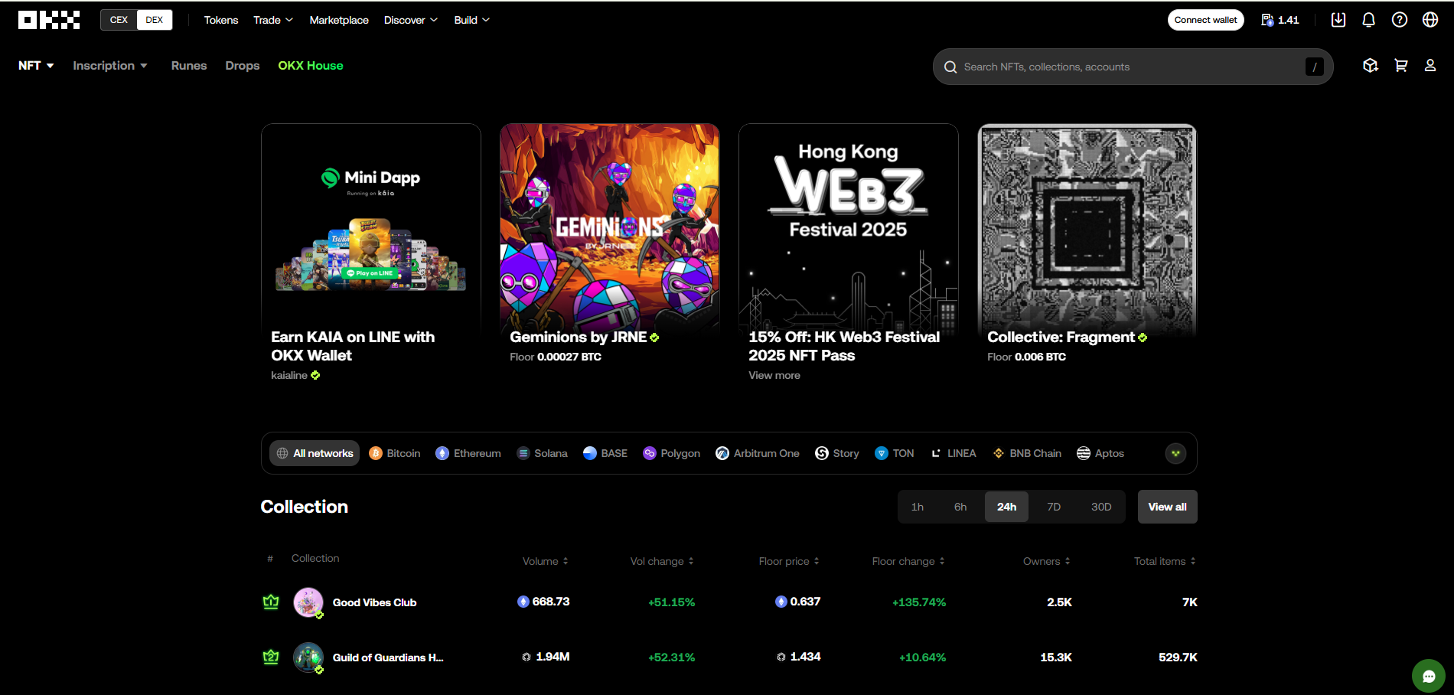The width and height of the screenshot is (1454, 695).
Task: Select the 24h time range
Action: pos(1007,507)
